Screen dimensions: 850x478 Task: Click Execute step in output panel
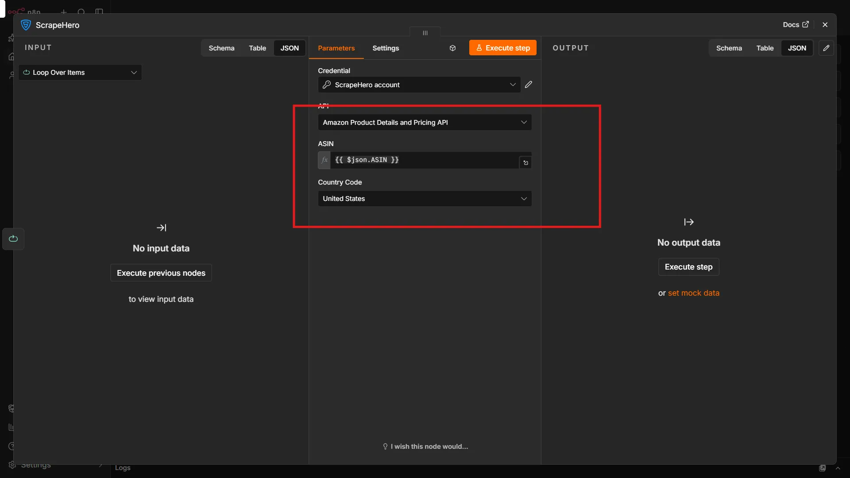pos(688,267)
